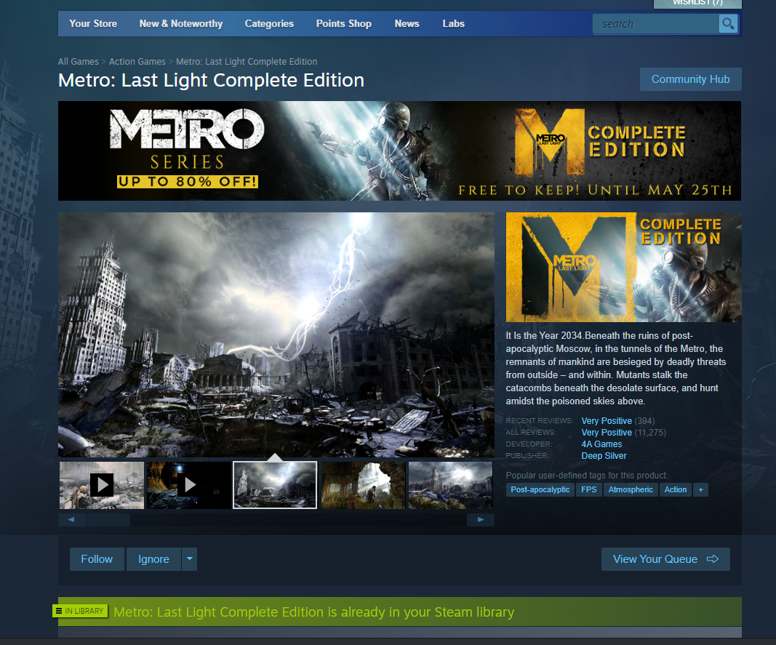Go to Action Games breadcrumb
The height and width of the screenshot is (645, 776).
click(x=137, y=61)
